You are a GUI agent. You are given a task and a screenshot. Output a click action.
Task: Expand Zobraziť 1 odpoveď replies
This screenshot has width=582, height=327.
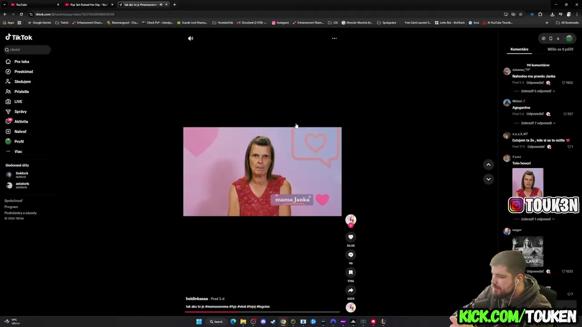tap(538, 219)
